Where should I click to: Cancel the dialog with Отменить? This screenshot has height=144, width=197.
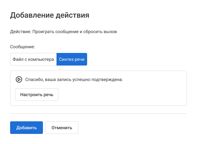pyautogui.click(x=62, y=128)
